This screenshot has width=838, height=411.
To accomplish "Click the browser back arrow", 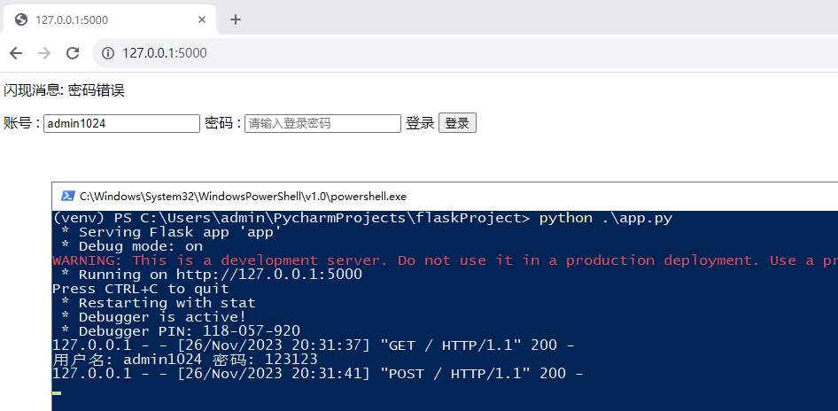I will point(16,53).
